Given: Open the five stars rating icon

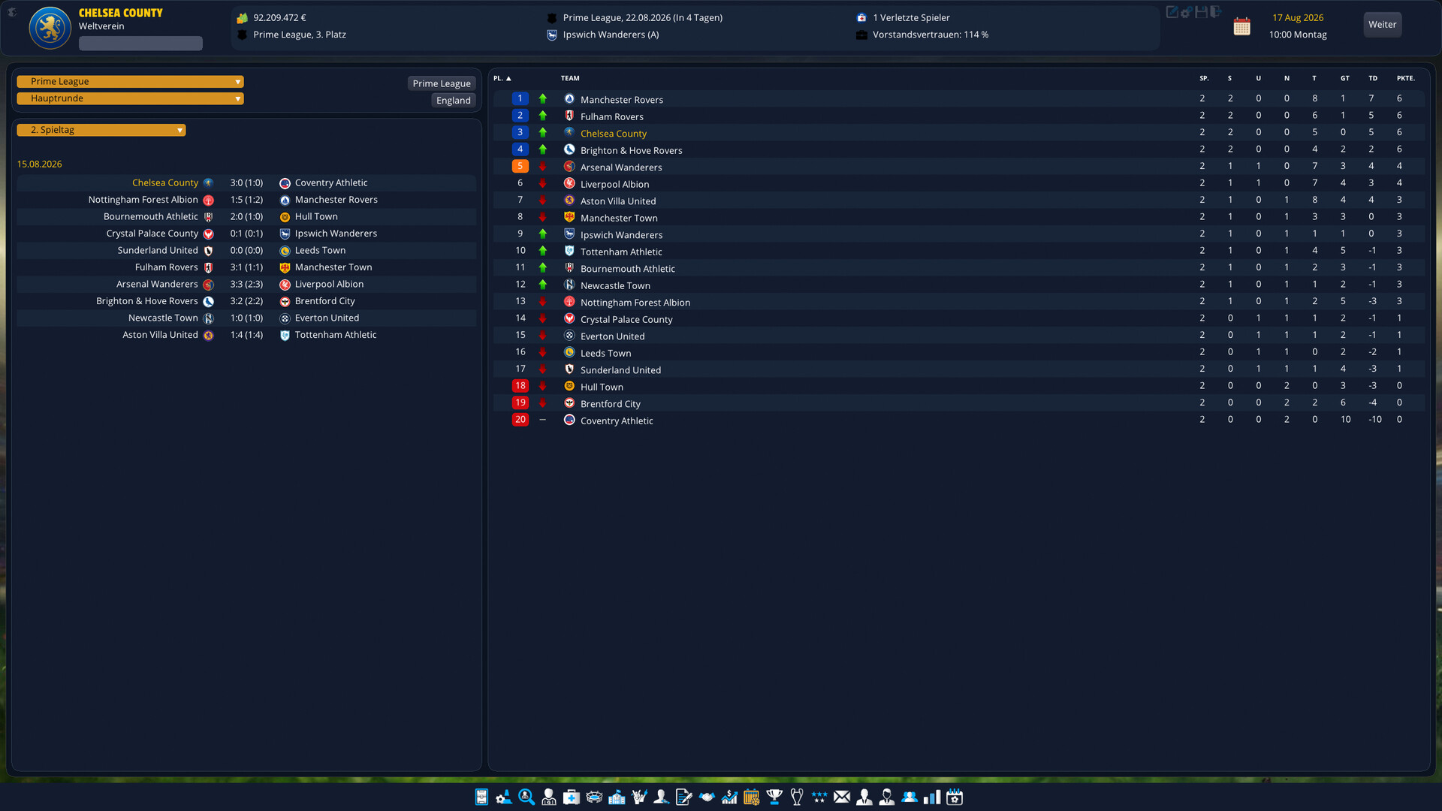Looking at the screenshot, I should (819, 797).
